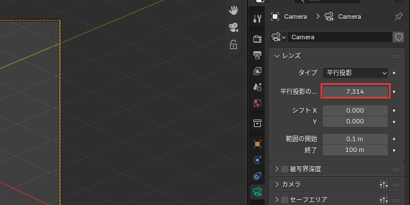Viewport: 410px width, 205px height.
Task: Open the Output properties tab with printer icon
Action: point(257,55)
